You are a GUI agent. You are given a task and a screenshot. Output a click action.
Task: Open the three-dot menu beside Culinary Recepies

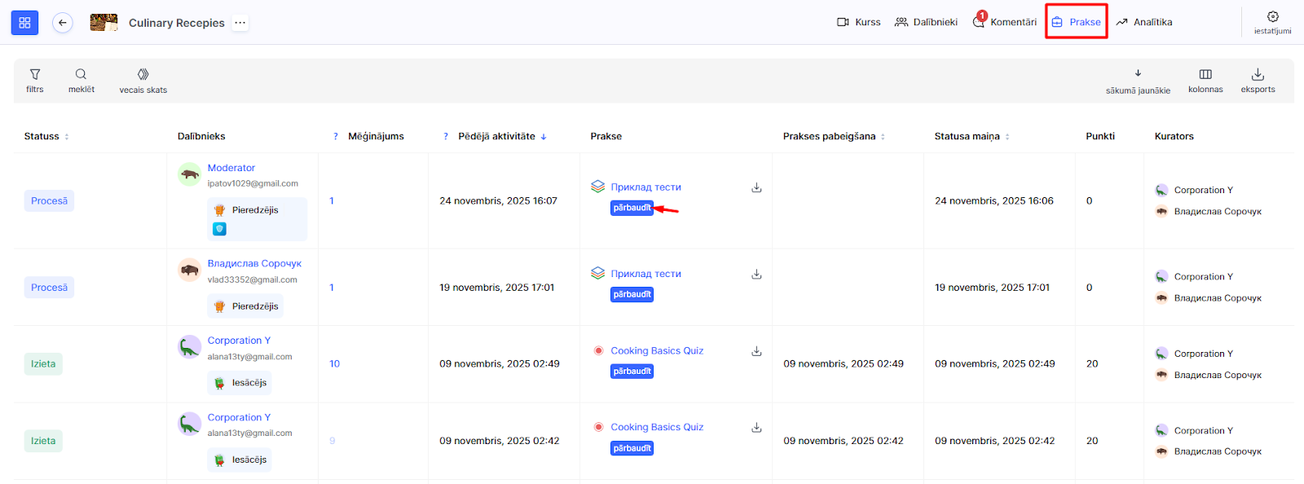(x=240, y=23)
